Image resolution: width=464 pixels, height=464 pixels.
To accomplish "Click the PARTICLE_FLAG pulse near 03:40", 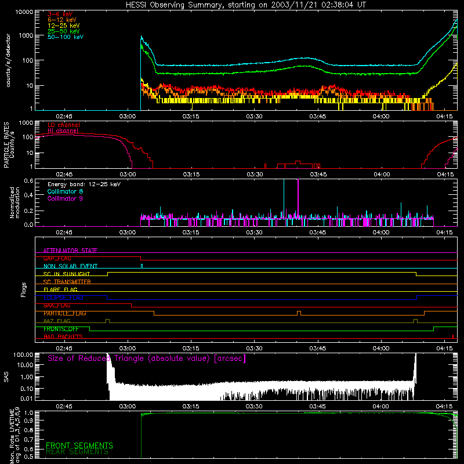I will point(299,313).
